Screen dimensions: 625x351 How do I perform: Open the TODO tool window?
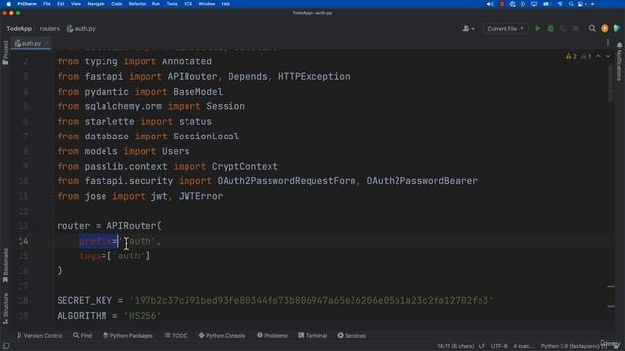click(x=176, y=335)
